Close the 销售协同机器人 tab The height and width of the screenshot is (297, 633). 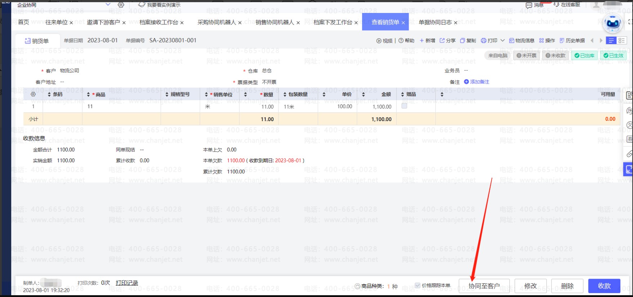[x=298, y=23]
